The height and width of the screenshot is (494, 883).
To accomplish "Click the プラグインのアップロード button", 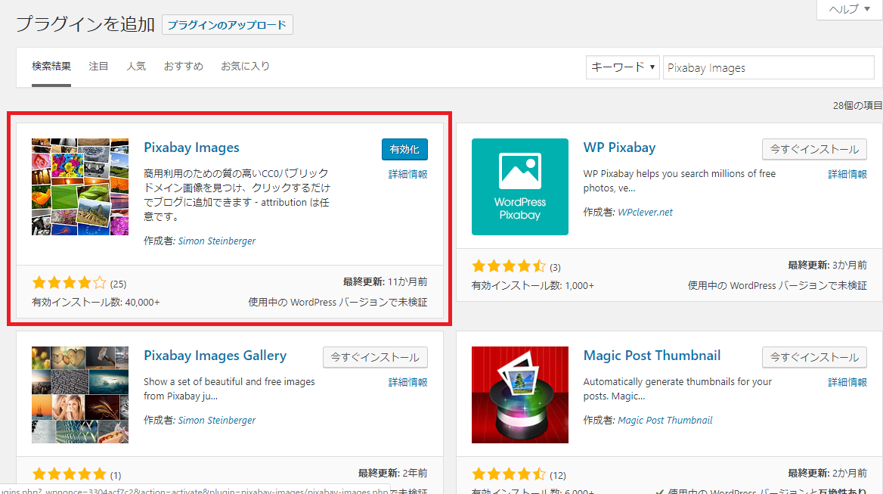I will (x=228, y=25).
